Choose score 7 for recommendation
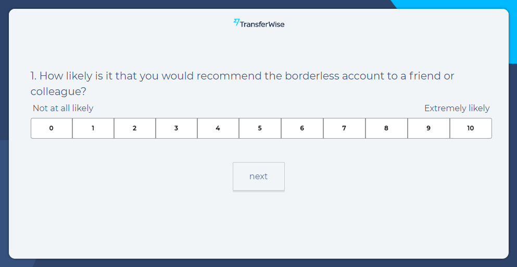The height and width of the screenshot is (267, 517). (344, 128)
